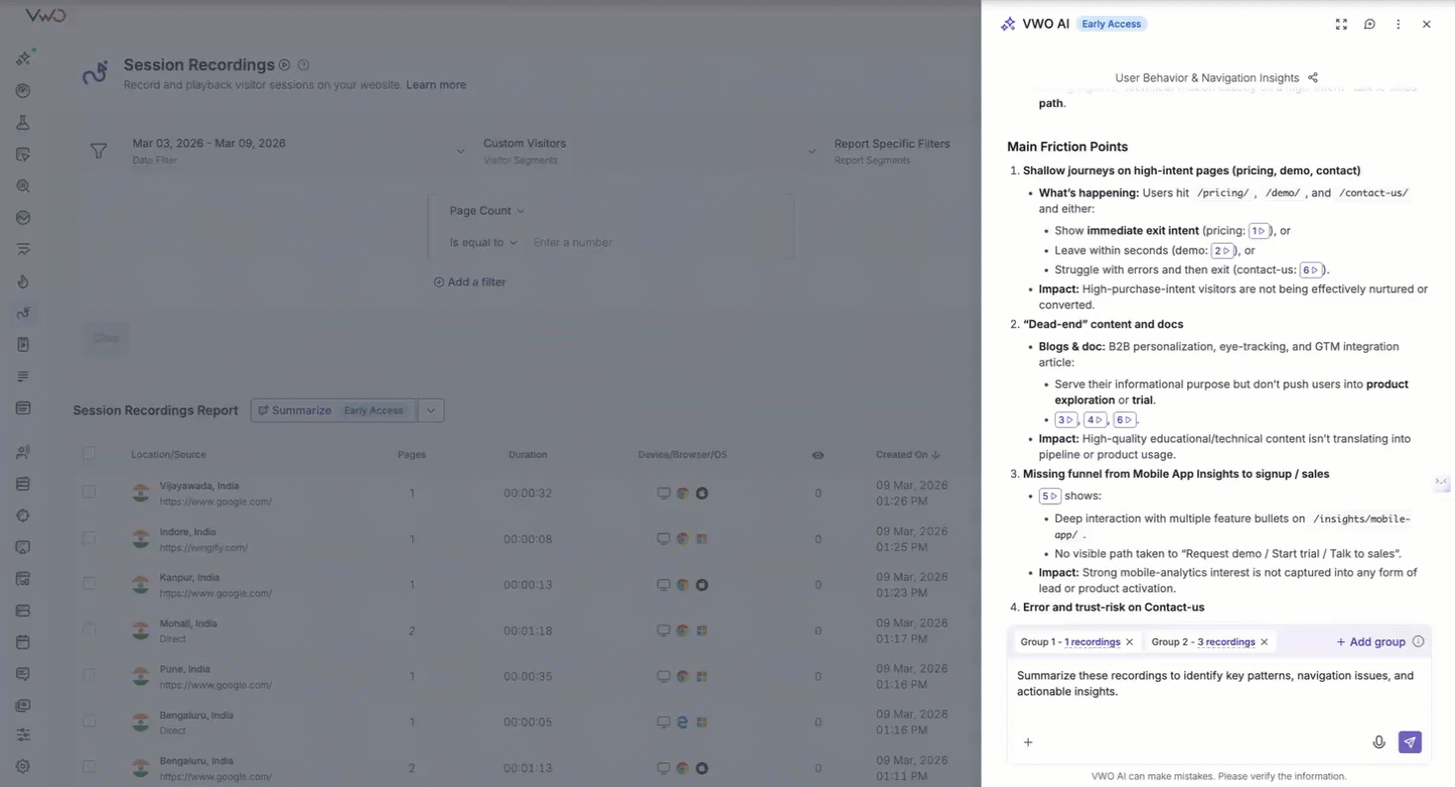Toggle the select-all recordings header checkbox
The image size is (1455, 787).
click(x=89, y=454)
